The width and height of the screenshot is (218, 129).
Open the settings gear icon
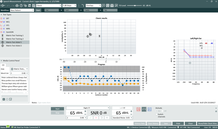point(25,6)
